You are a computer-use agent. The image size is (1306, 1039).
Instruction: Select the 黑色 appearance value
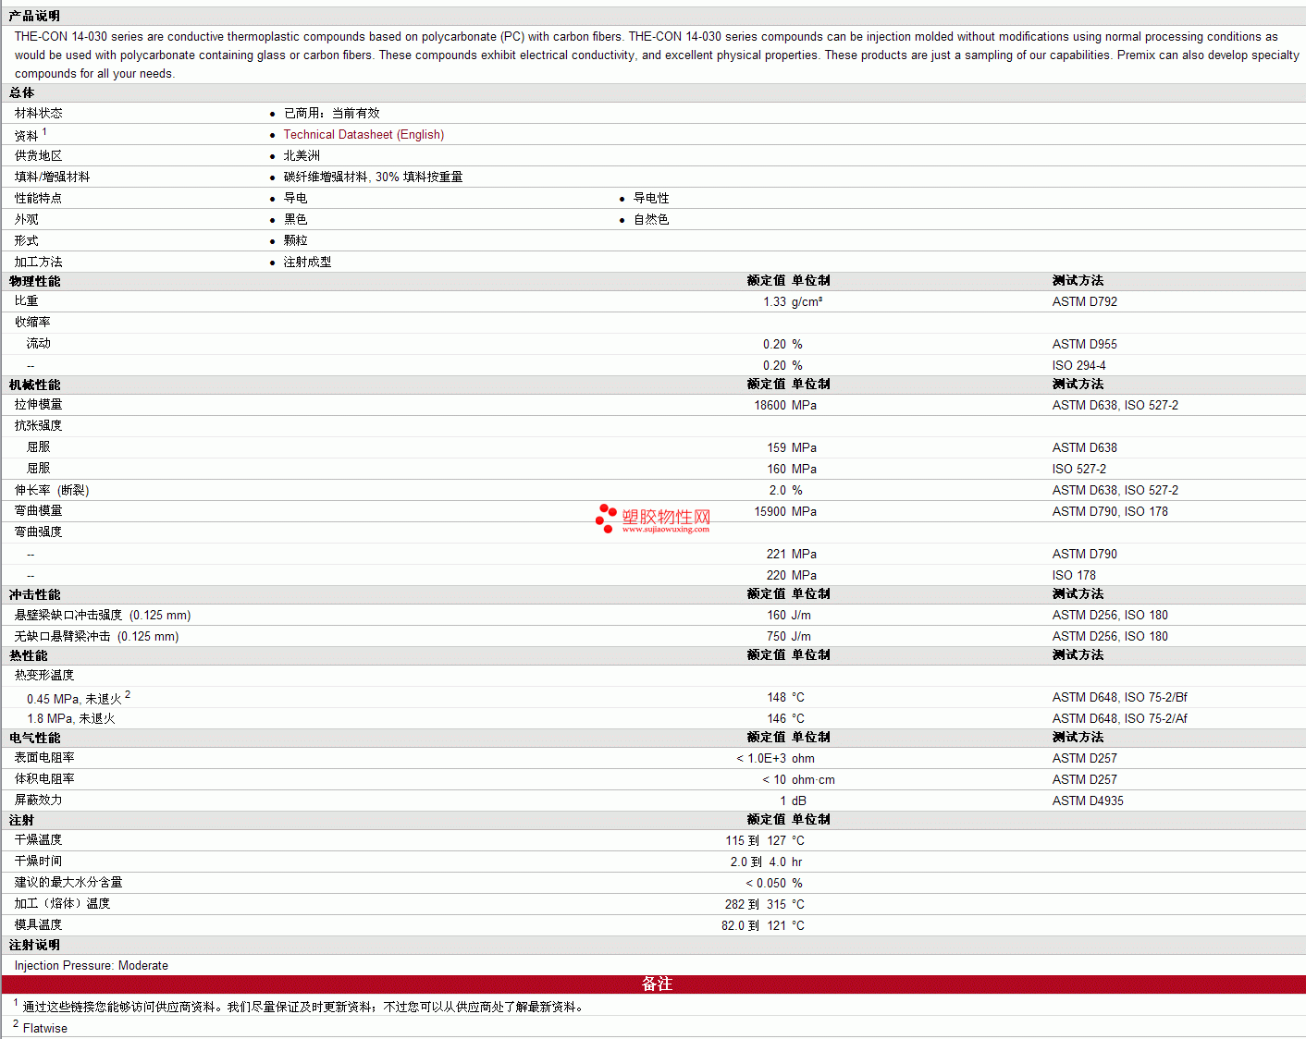coord(295,220)
